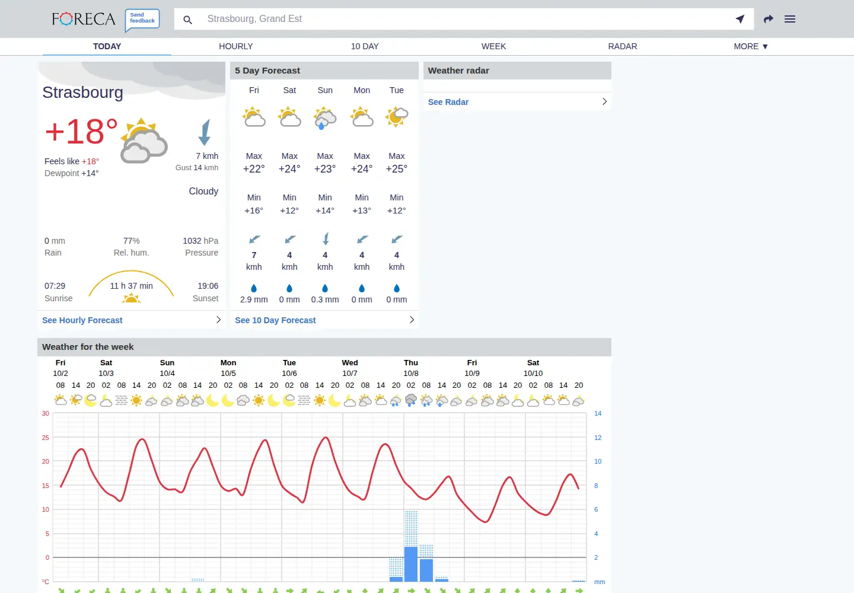The height and width of the screenshot is (593, 854).
Task: Click the 1032 hPa pressure value
Action: tap(200, 241)
